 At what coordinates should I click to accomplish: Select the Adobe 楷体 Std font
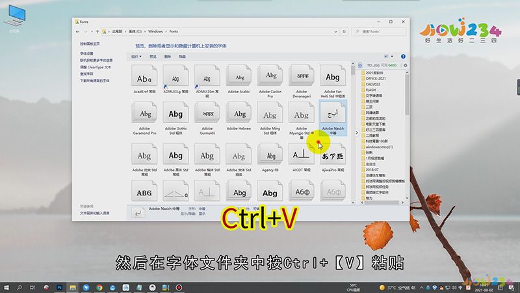[x=207, y=154]
